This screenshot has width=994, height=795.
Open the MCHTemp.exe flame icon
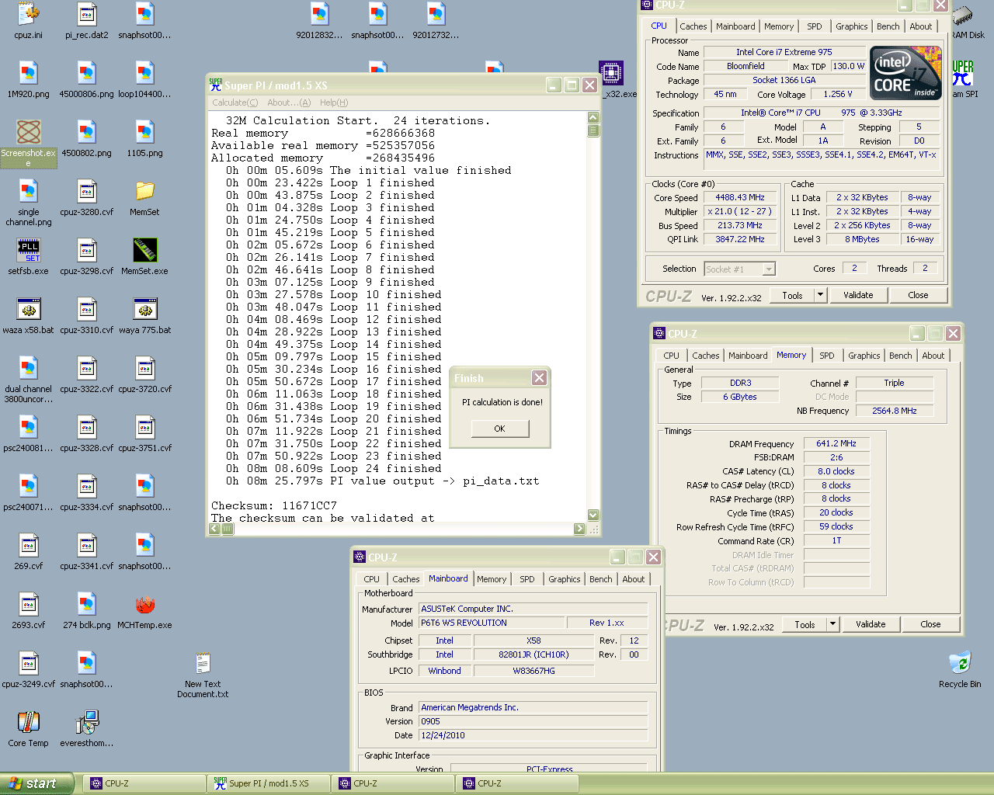click(x=144, y=605)
